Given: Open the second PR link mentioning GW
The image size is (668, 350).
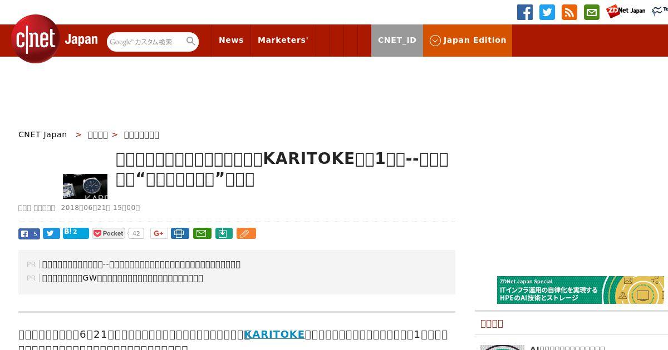Looking at the screenshot, I should coord(122,278).
